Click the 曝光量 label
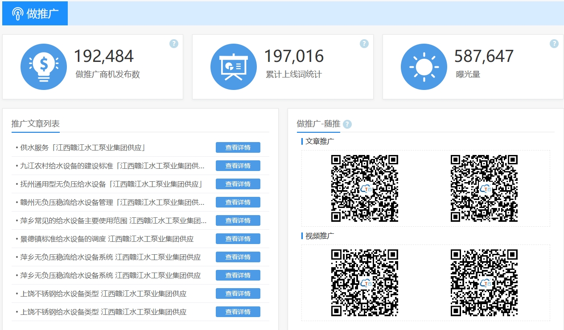Viewport: 564px width, 330px height. (x=468, y=74)
